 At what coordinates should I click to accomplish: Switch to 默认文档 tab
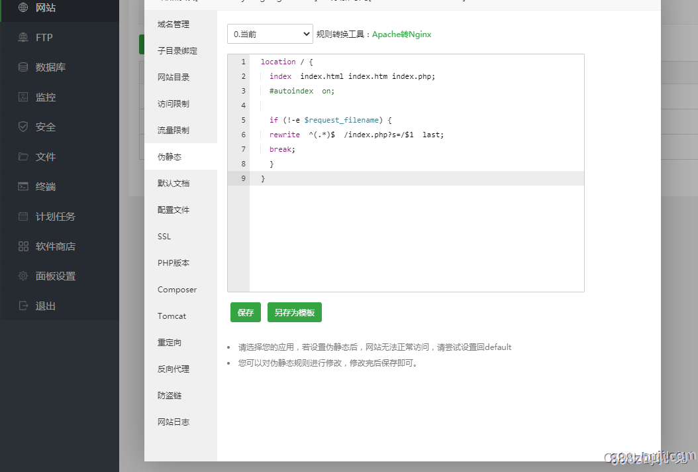(x=181, y=183)
